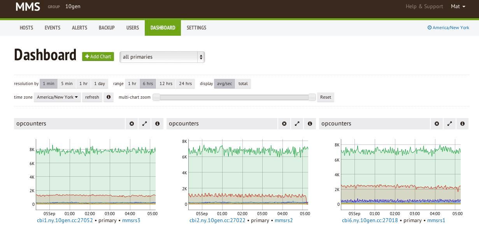Expand the mmsrs1 opcounters chart
This screenshot has width=479, height=233.
click(x=449, y=123)
